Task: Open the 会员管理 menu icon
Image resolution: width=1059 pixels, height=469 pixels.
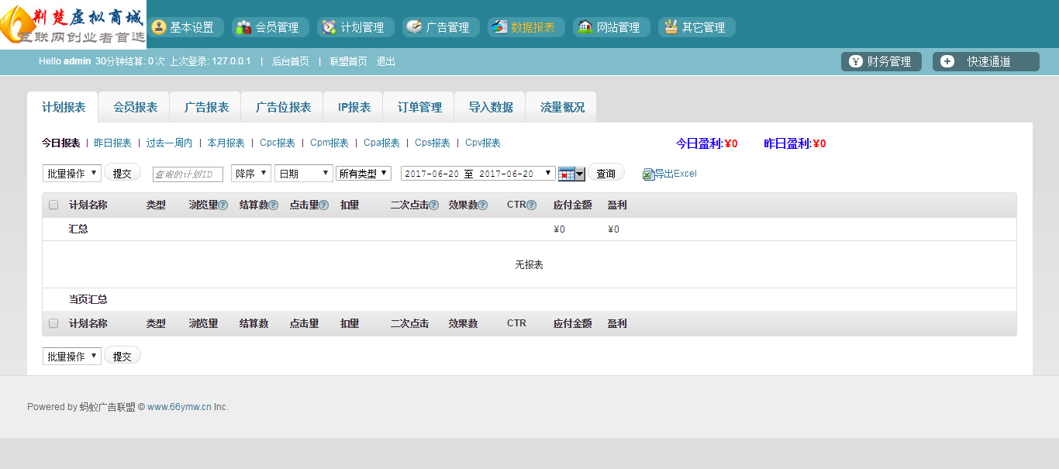Action: pos(243,27)
